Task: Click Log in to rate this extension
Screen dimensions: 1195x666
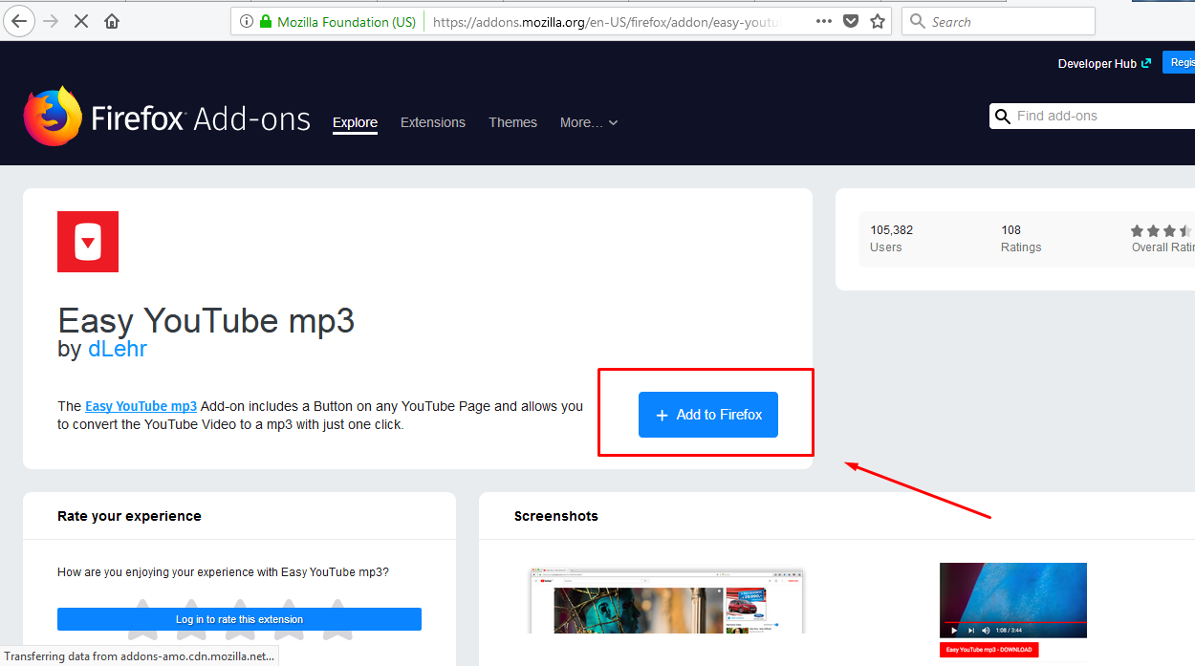Action: [239, 619]
